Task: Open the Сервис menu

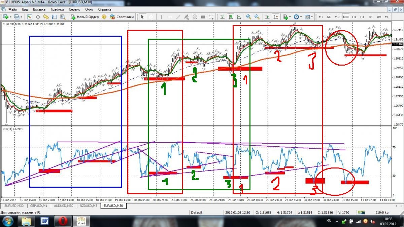Action: tap(74, 9)
